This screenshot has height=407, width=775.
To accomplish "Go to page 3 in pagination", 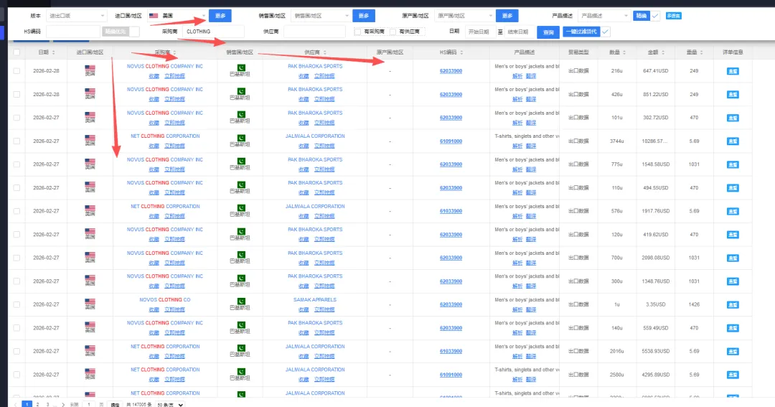I will click(47, 405).
